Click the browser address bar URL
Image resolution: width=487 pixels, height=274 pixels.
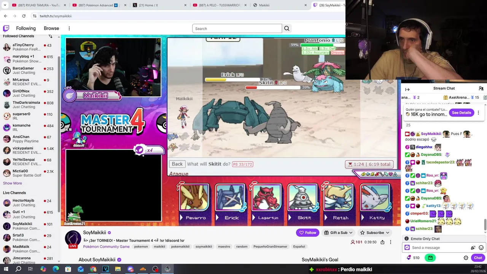click(56, 16)
